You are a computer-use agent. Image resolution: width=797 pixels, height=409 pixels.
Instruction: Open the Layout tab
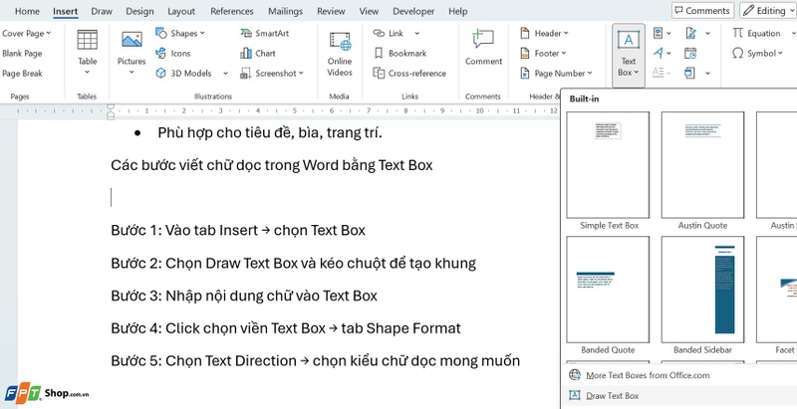click(x=181, y=11)
